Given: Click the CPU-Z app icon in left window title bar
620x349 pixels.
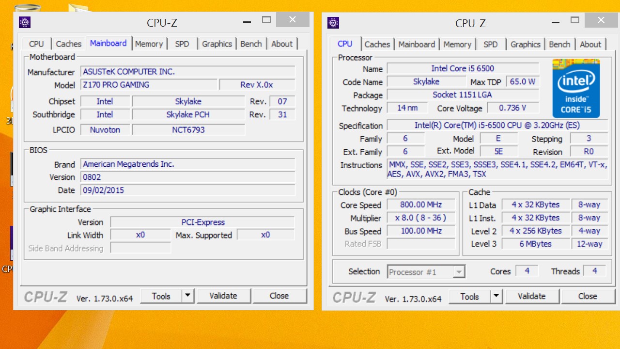Looking at the screenshot, I should tap(25, 22).
